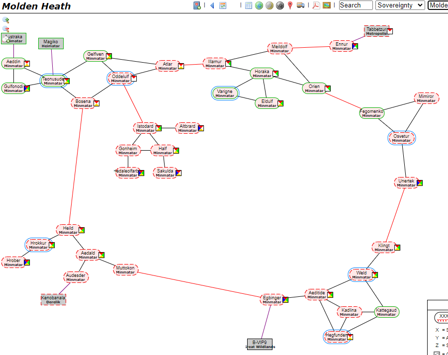The image size is (448, 355).
Task: Open the Magiko Heimatar system node
Action: coord(51,43)
